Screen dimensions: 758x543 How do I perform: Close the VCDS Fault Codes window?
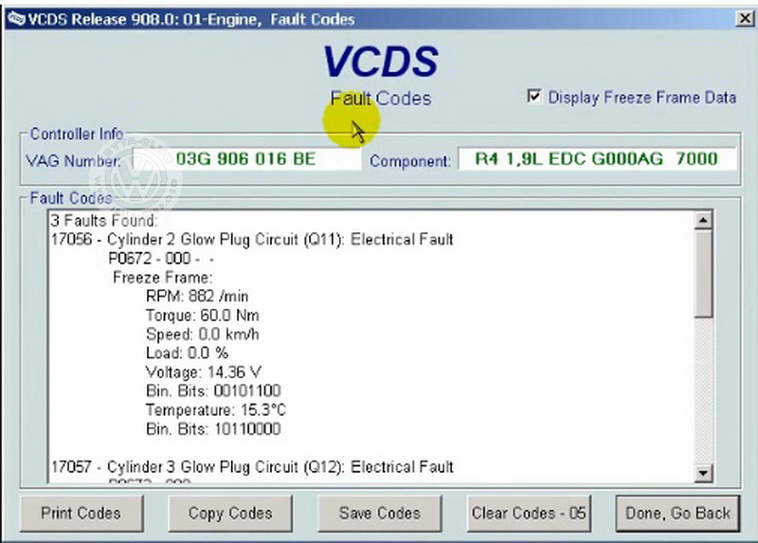745,19
